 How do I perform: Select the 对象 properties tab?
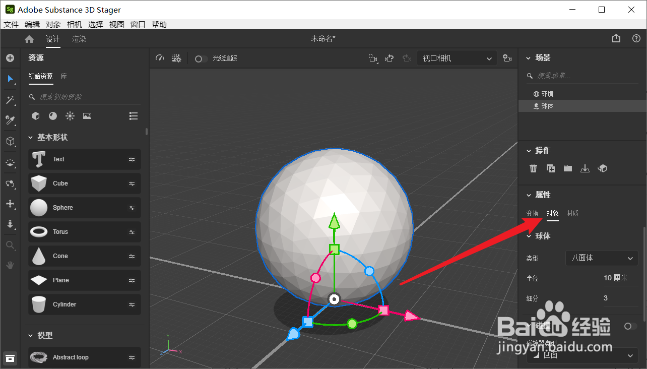[553, 213]
